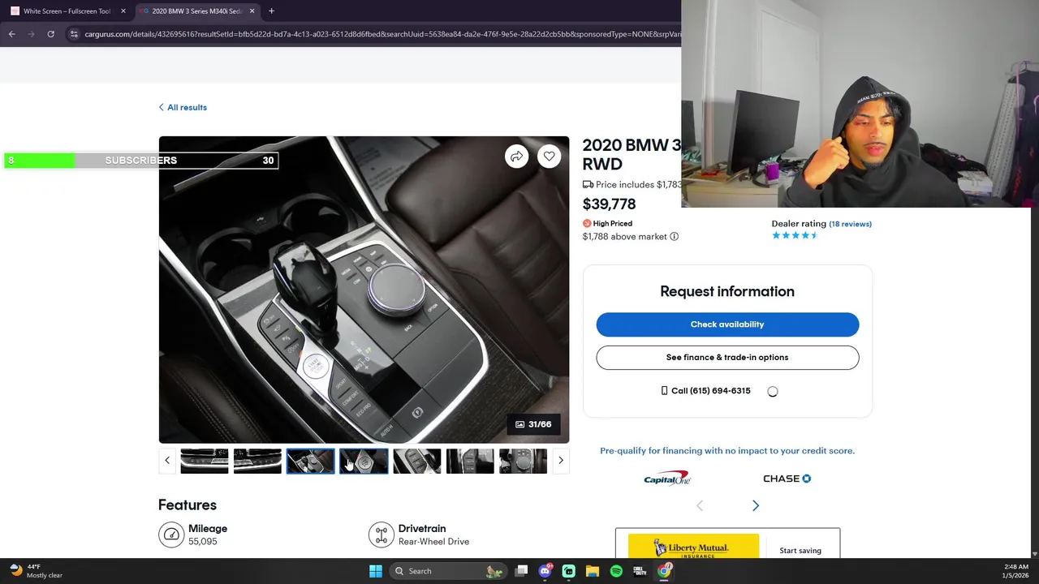Screen dimensions: 1039x584
Task: Click the Liberty Mutual Insurance banner
Action: [x=693, y=547]
